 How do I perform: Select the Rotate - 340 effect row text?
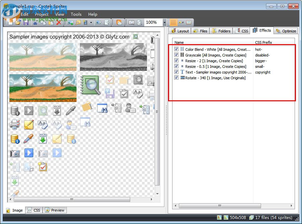click(215, 78)
